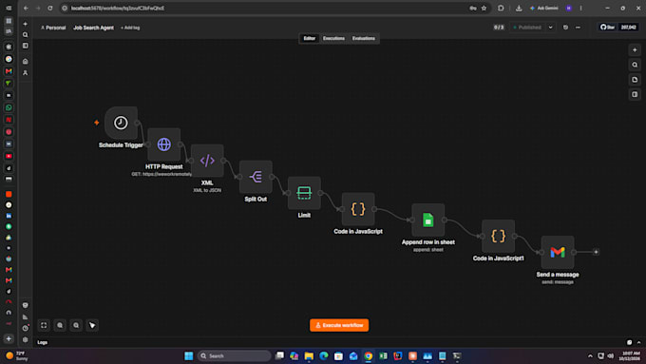
Task: Open the workflow three-dot actions menu
Action: click(578, 28)
